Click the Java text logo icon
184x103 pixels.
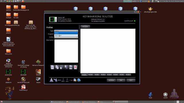tap(59, 80)
